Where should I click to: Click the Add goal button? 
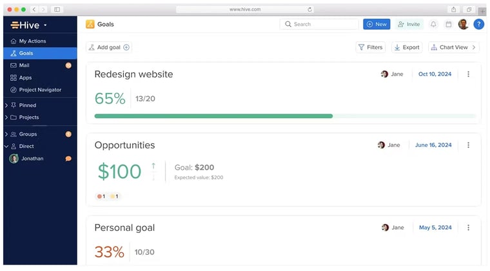(109, 47)
